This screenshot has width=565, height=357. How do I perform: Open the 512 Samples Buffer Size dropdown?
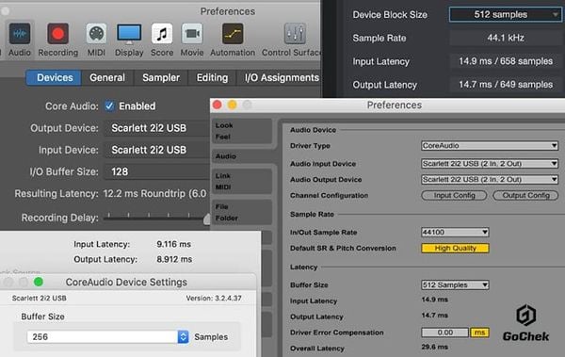[455, 284]
